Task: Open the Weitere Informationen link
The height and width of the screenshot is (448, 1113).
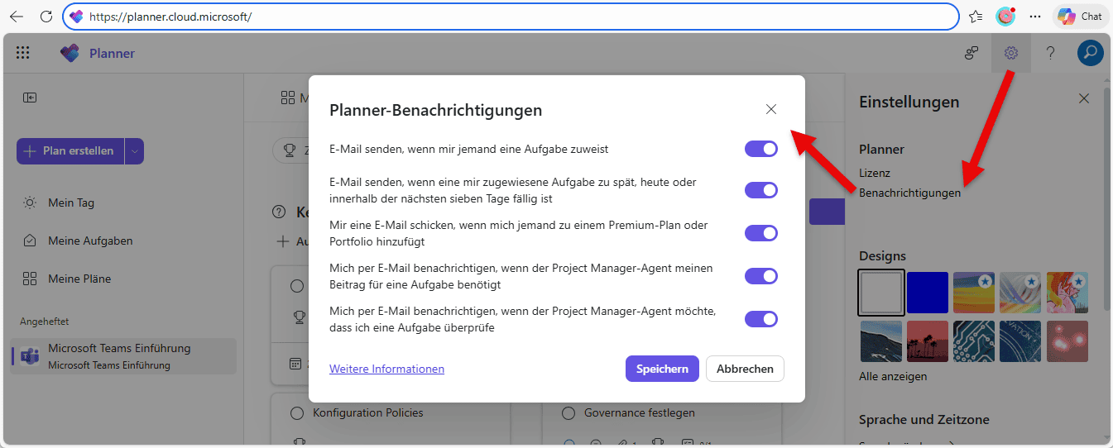Action: (x=386, y=369)
